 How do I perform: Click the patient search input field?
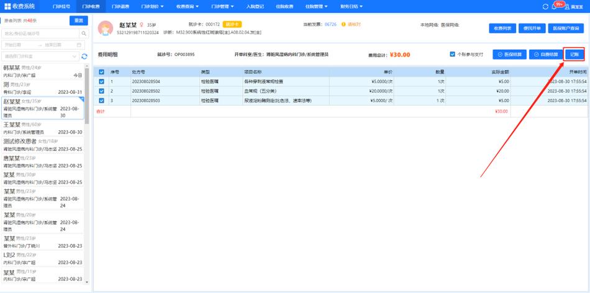[40, 34]
